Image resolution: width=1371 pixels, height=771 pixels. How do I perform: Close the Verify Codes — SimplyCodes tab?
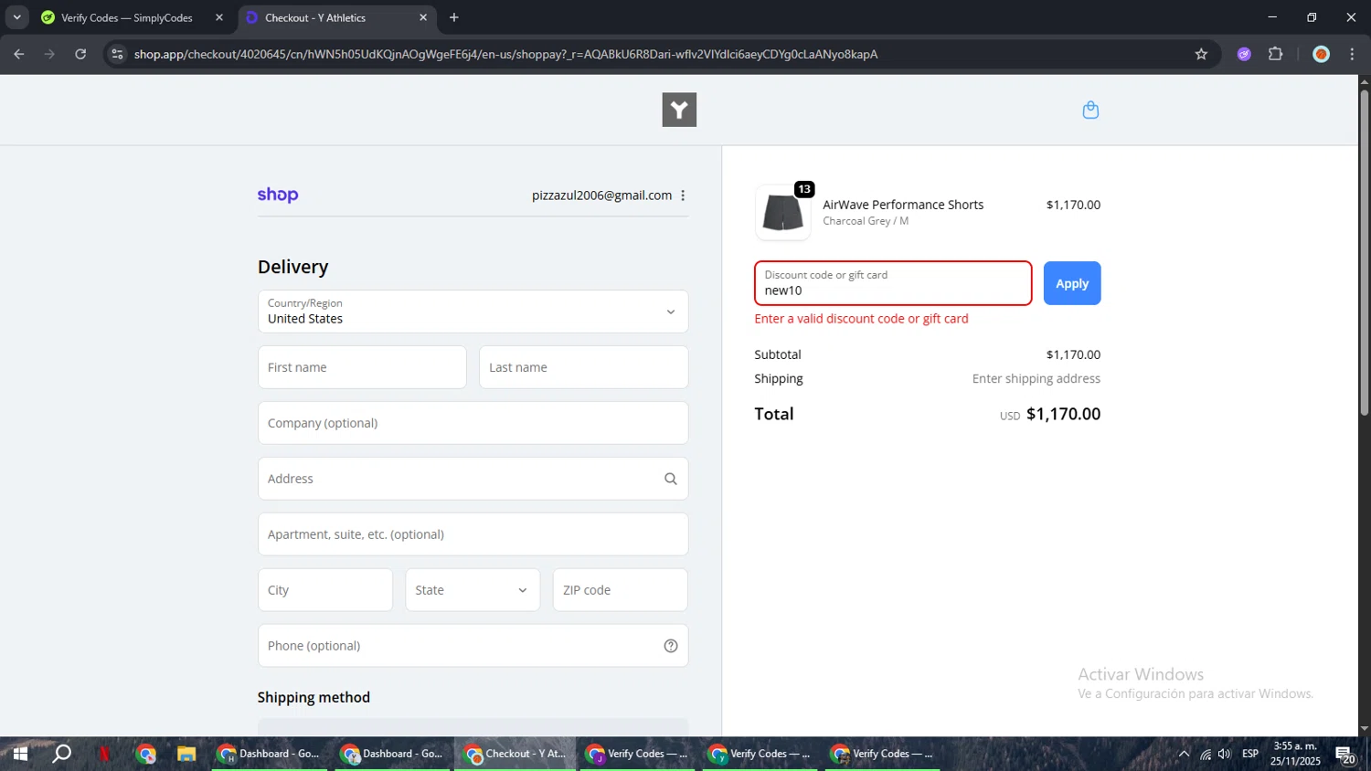(219, 17)
